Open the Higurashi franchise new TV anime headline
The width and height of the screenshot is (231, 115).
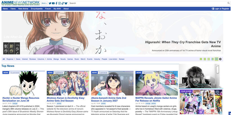[183, 44]
